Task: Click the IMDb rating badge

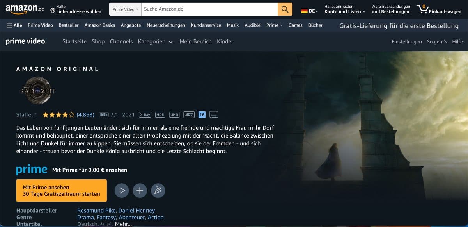Action: (x=104, y=115)
